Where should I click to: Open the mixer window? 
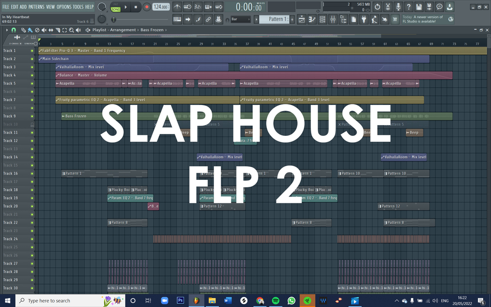tap(333, 20)
